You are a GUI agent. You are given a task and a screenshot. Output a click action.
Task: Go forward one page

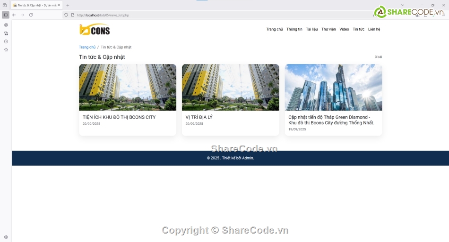point(22,15)
